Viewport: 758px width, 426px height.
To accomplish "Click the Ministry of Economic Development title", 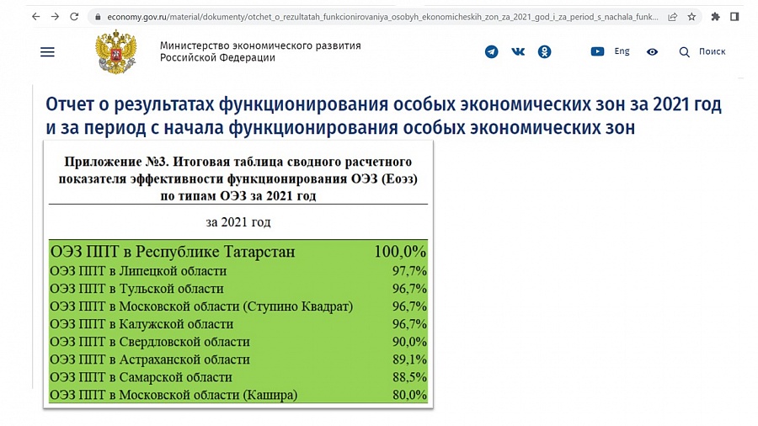I will 260,51.
